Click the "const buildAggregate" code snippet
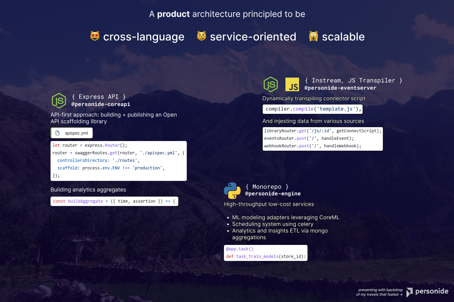The height and width of the screenshot is (302, 454). tap(114, 201)
